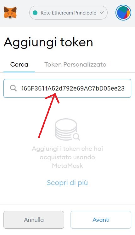Open the account avatar menu
The image size is (135, 235).
point(123,13)
